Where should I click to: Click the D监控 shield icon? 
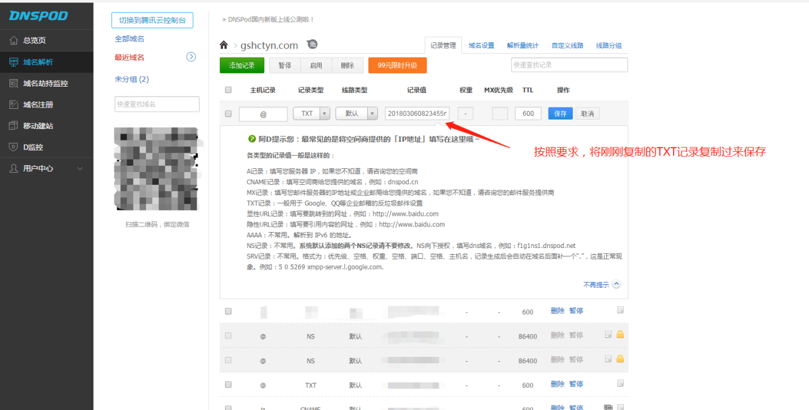pyautogui.click(x=13, y=147)
